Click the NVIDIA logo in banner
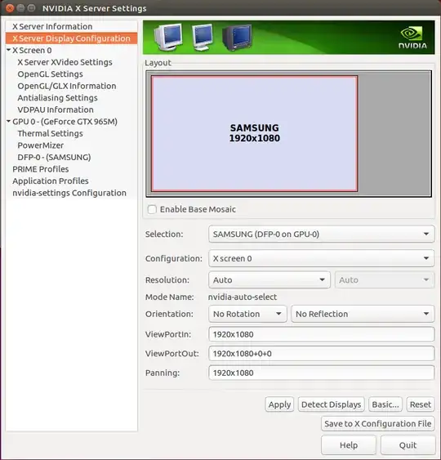This screenshot has width=441, height=460. coord(412,38)
